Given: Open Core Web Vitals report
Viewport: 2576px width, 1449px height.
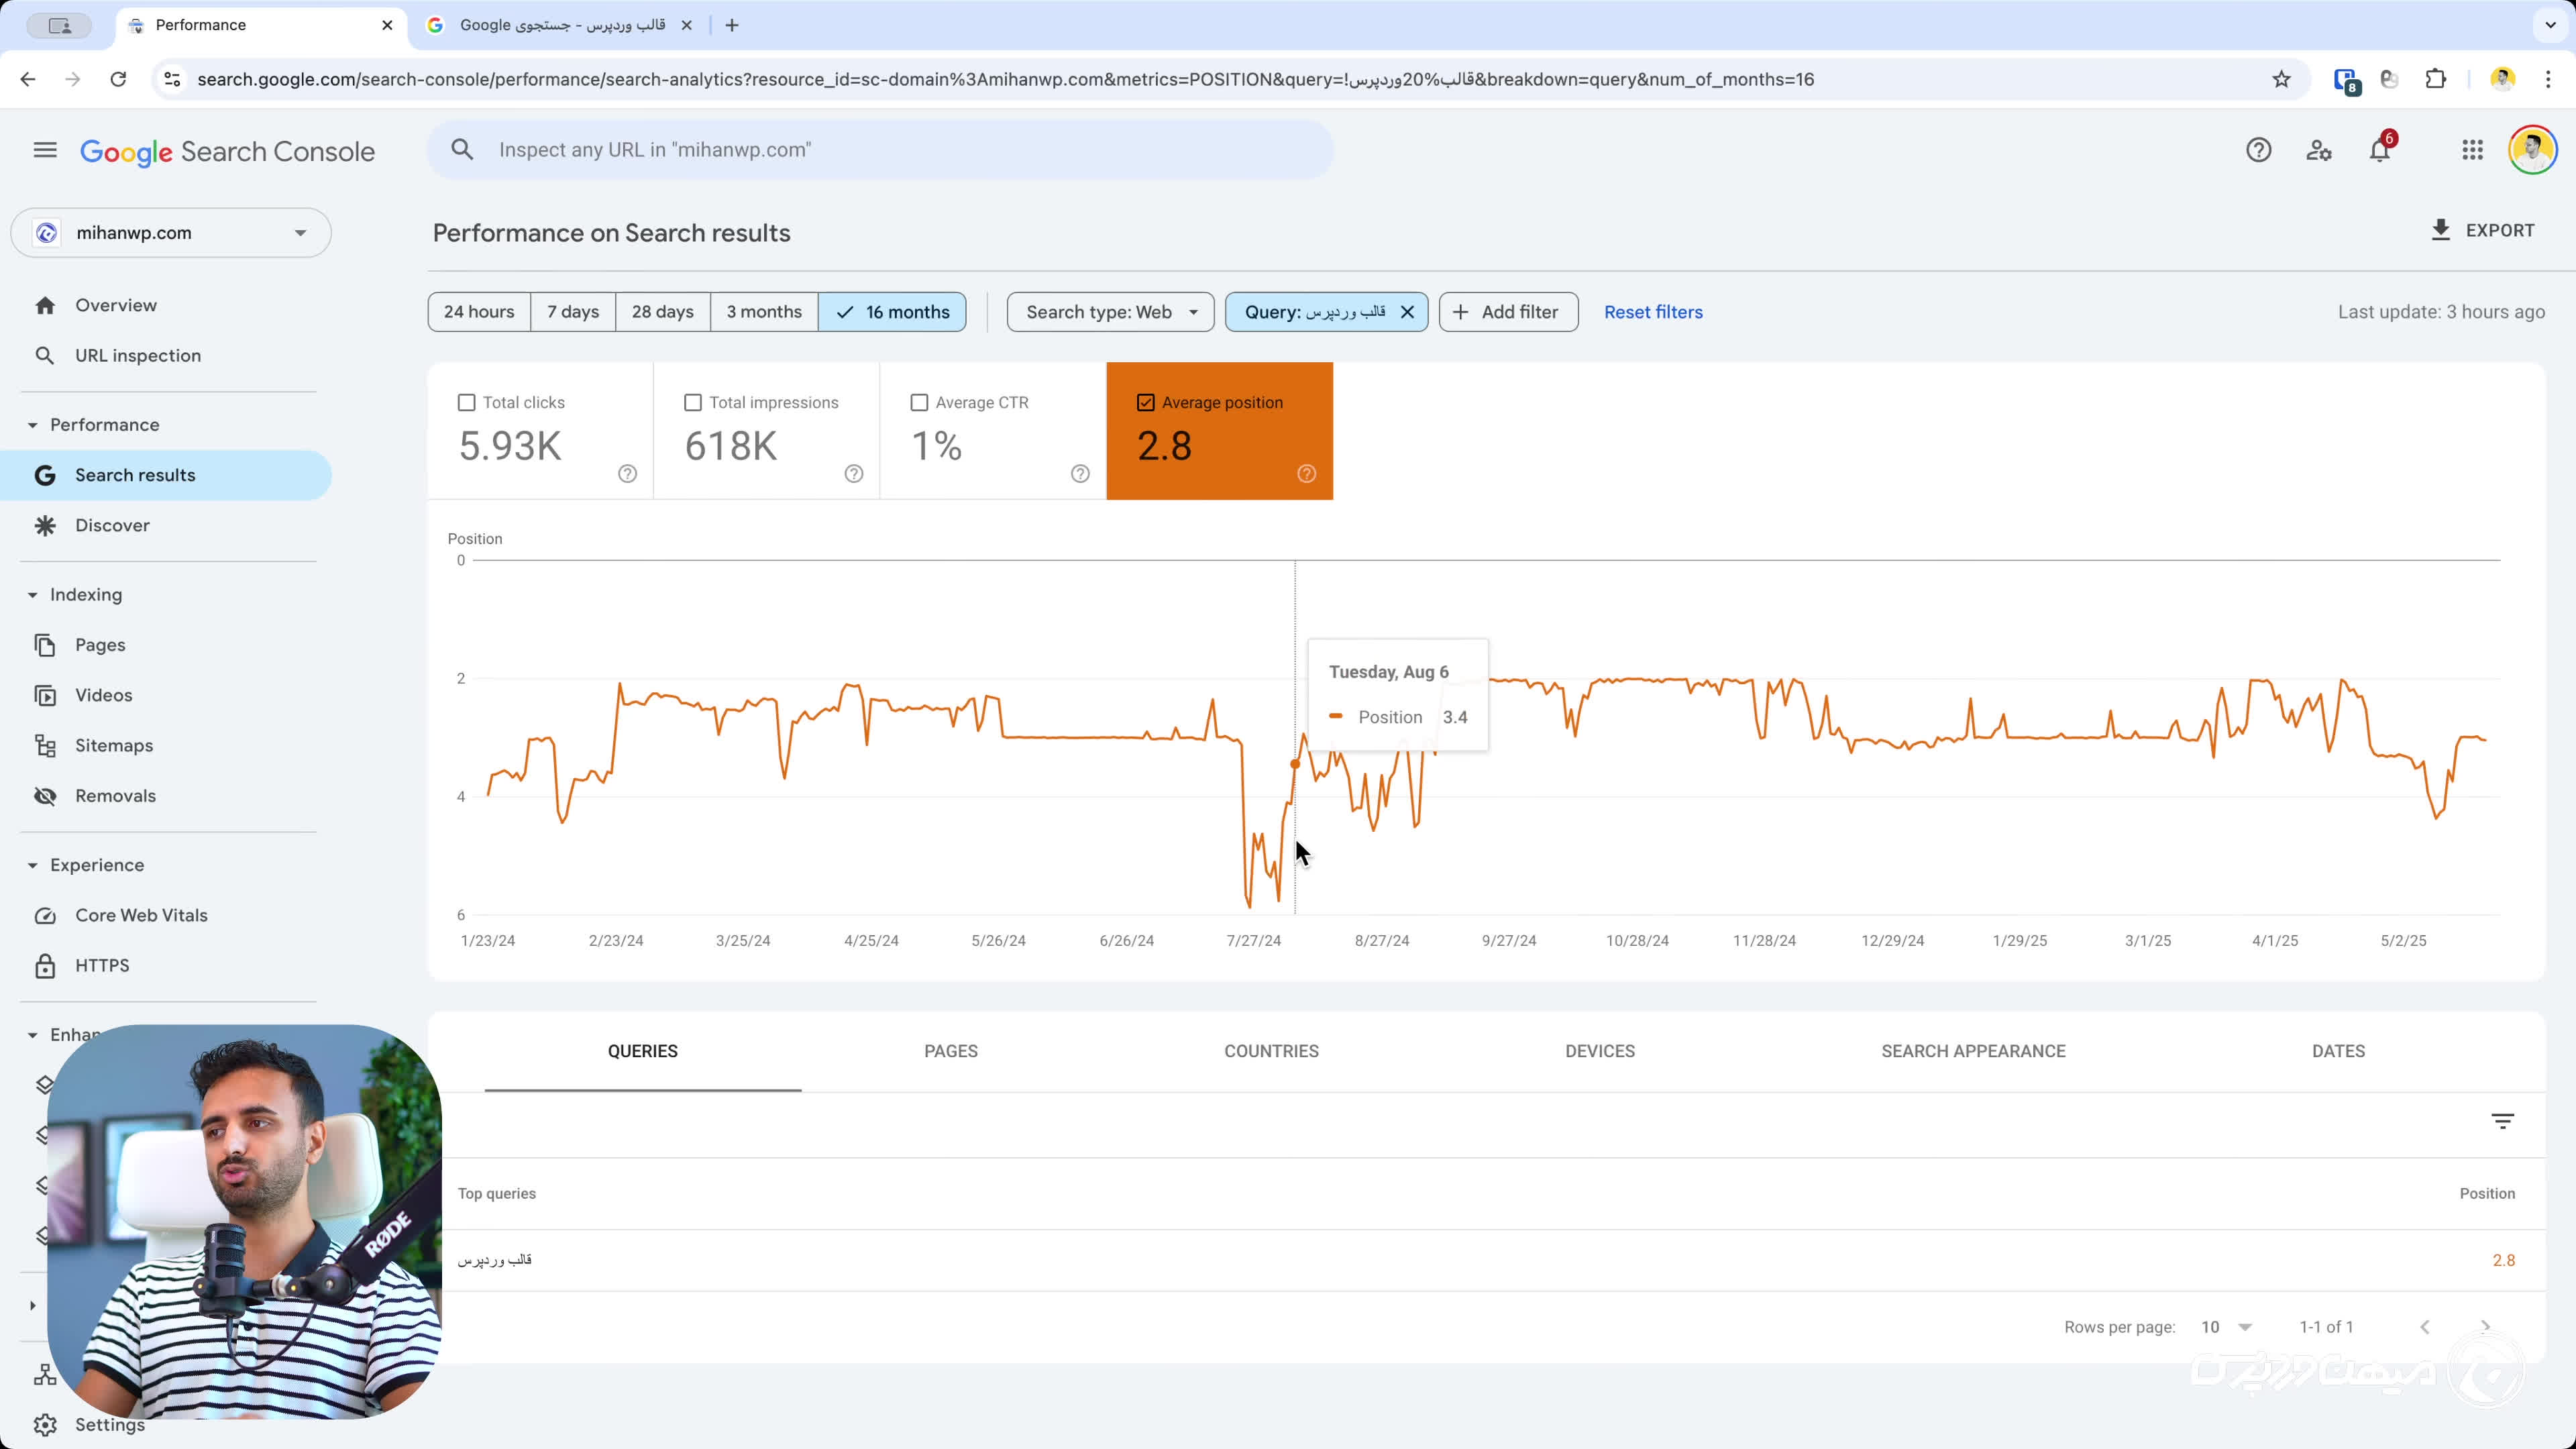Looking at the screenshot, I should 141,915.
